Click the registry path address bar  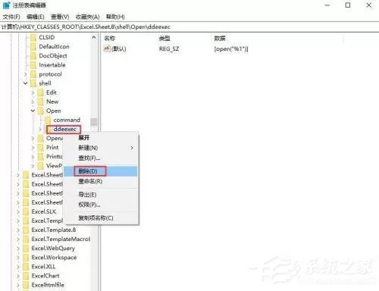coord(189,27)
